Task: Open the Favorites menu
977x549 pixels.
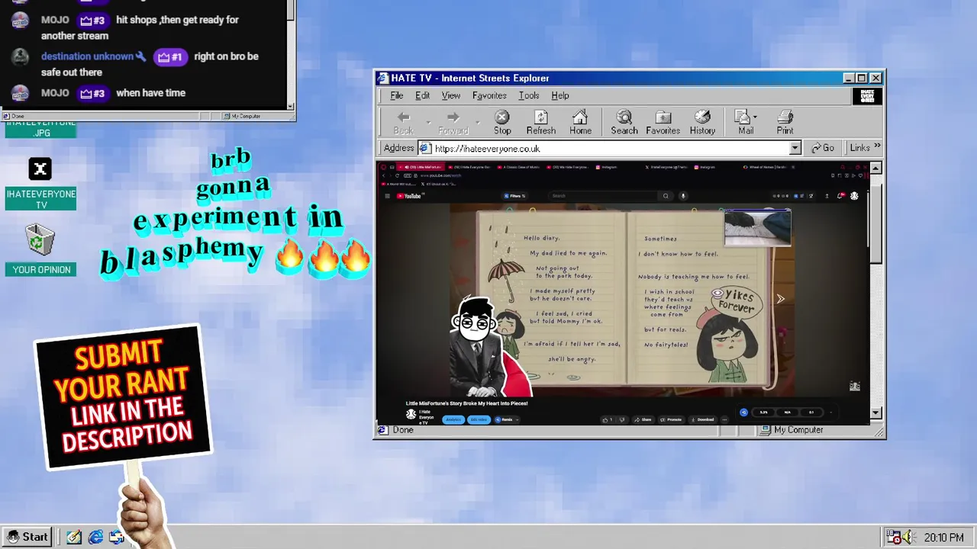Action: [489, 95]
